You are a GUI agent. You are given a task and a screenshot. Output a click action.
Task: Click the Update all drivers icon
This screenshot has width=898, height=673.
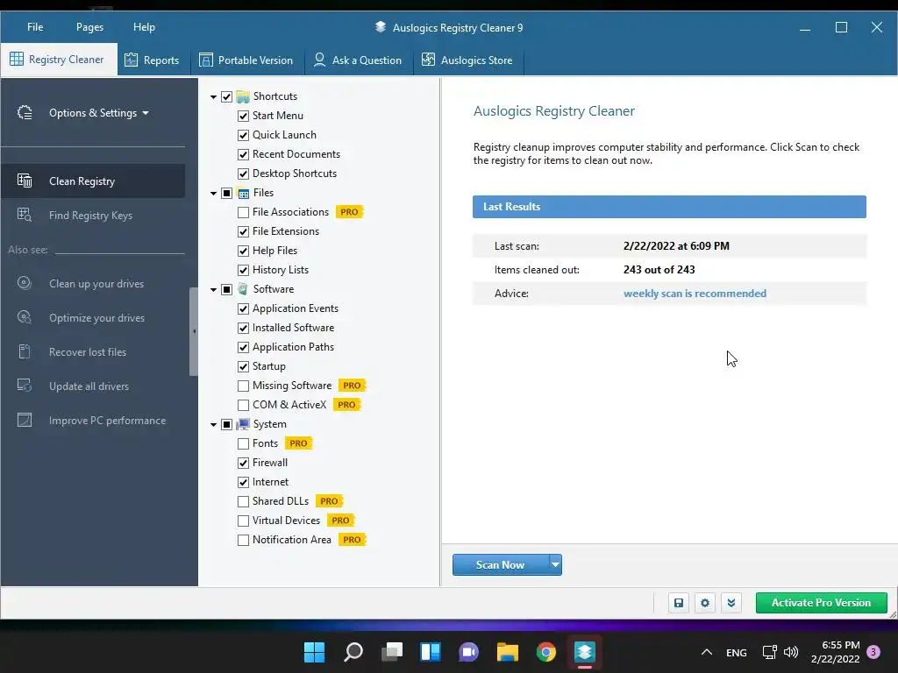click(x=25, y=386)
